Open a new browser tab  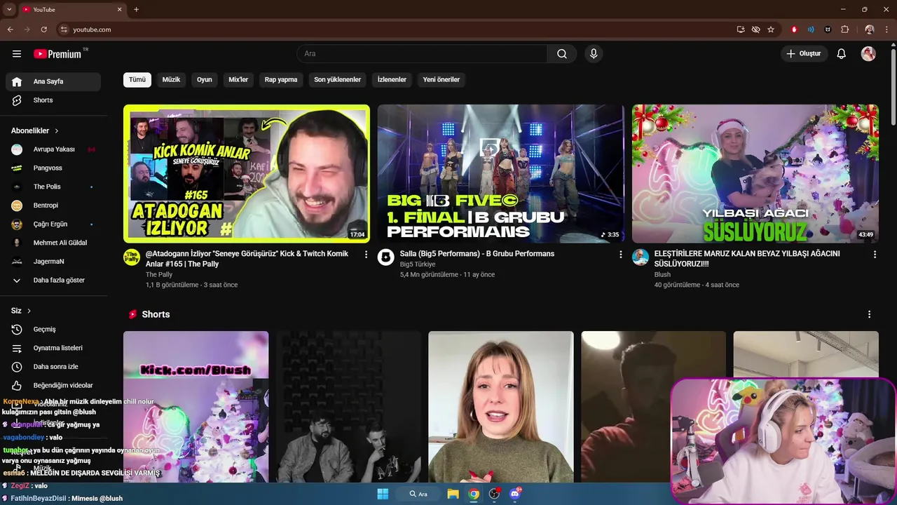click(136, 9)
